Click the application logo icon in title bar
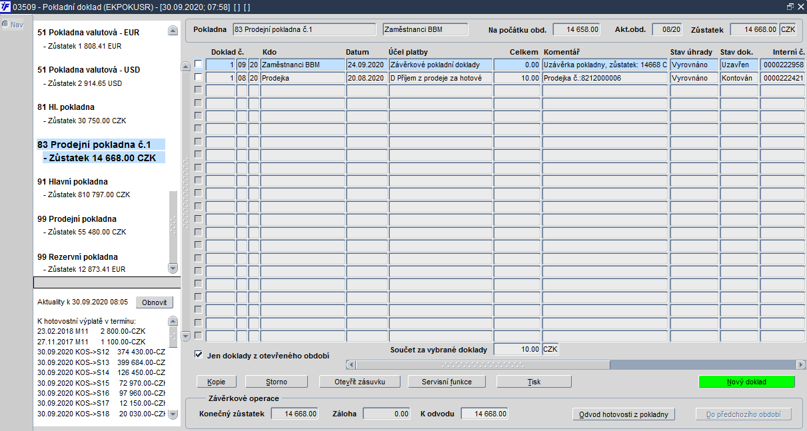 [6, 6]
